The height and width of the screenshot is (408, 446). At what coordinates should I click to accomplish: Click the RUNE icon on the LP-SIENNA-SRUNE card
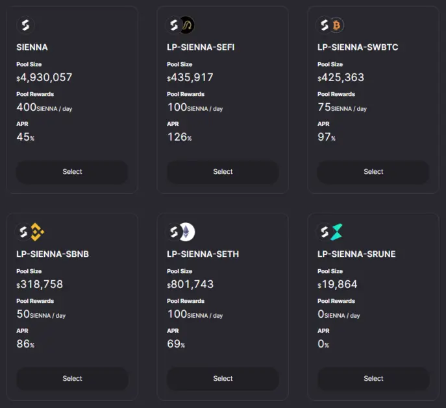tap(337, 232)
